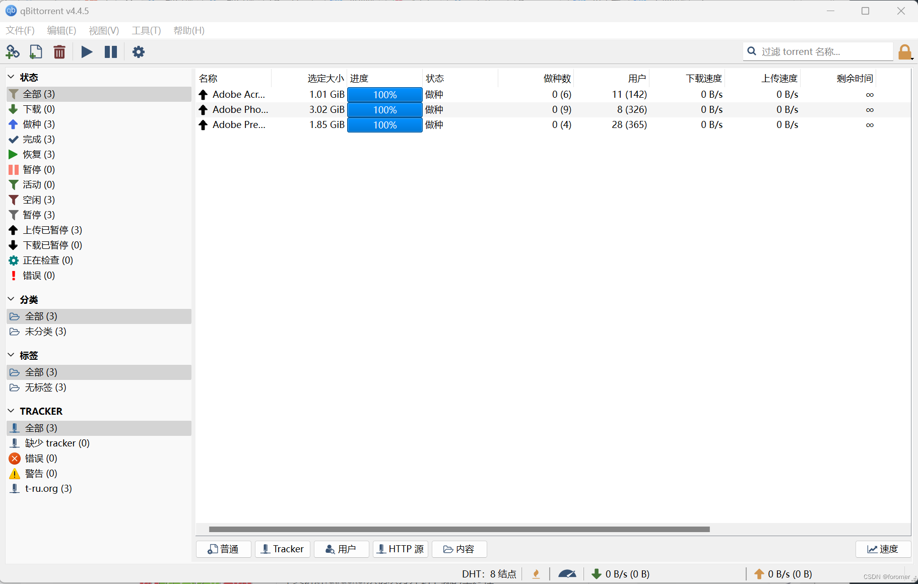Click the horizontal scrollbar of torrent list
Image resolution: width=918 pixels, height=584 pixels.
point(459,529)
